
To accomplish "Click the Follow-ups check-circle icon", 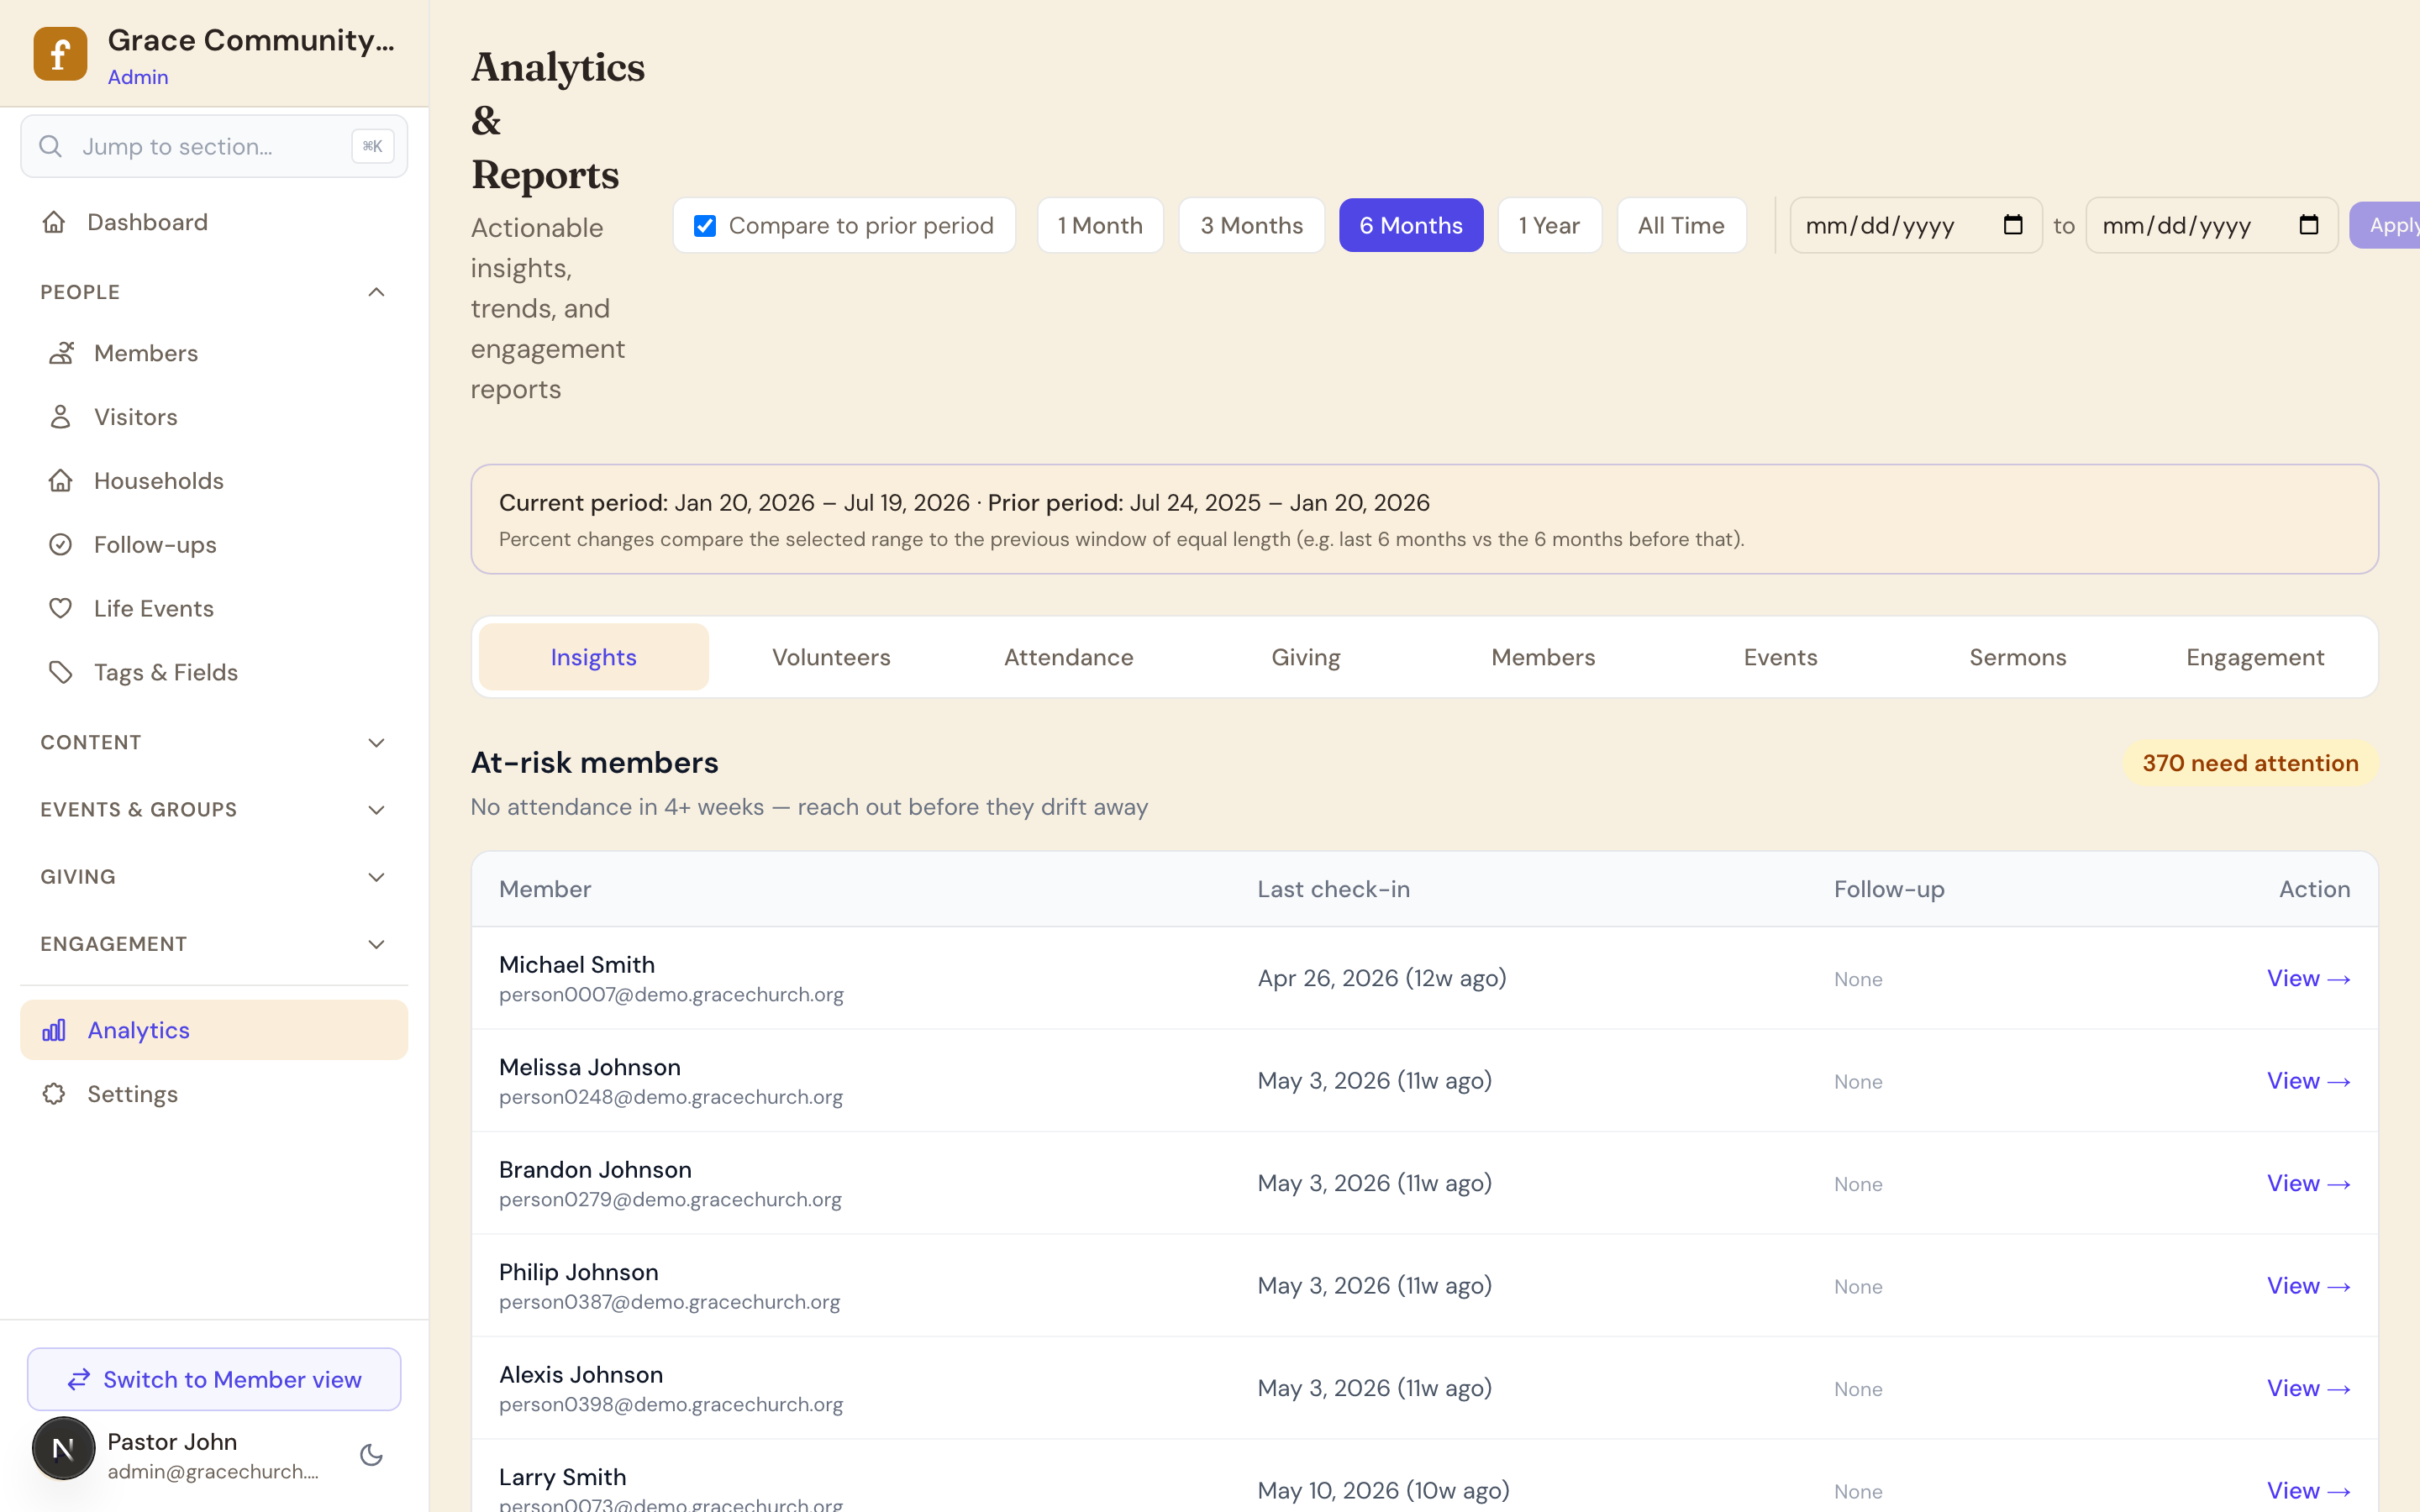I will pyautogui.click(x=61, y=545).
